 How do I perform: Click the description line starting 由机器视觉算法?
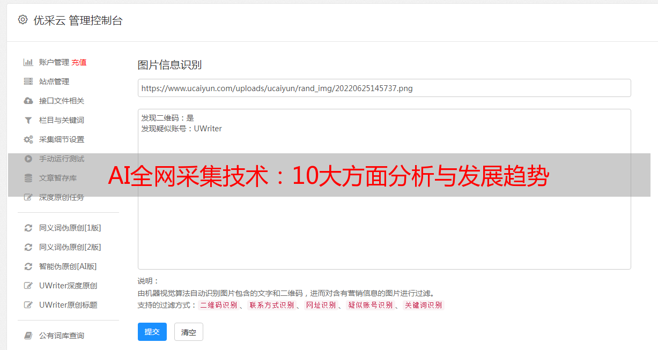coord(286,293)
